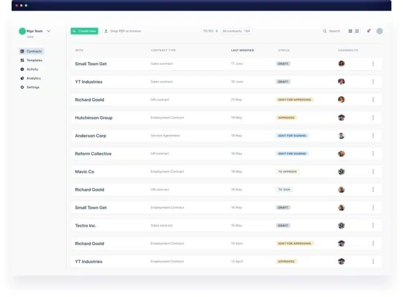The height and width of the screenshot is (297, 403).
Task: Open row options for Tectro Inc.
Action: pyautogui.click(x=373, y=225)
